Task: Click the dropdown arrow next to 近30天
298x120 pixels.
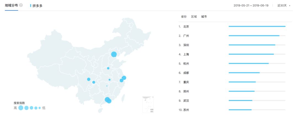Action: click(290, 6)
